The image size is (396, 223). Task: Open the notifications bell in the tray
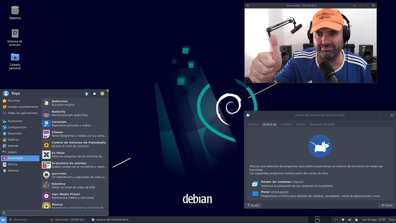[x=356, y=220]
